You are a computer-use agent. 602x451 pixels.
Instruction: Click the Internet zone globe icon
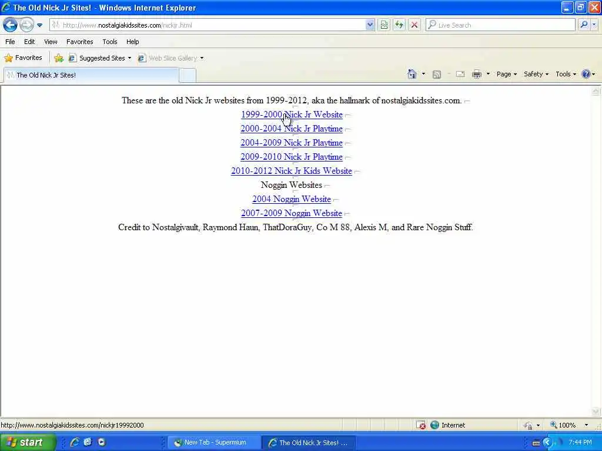[x=434, y=425]
